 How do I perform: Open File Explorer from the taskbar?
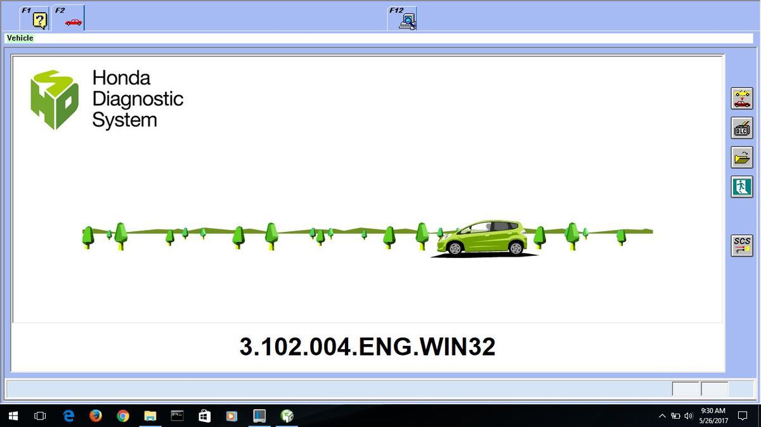[150, 416]
